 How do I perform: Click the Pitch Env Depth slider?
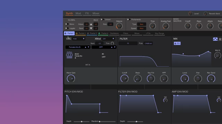(x=82, y=122)
